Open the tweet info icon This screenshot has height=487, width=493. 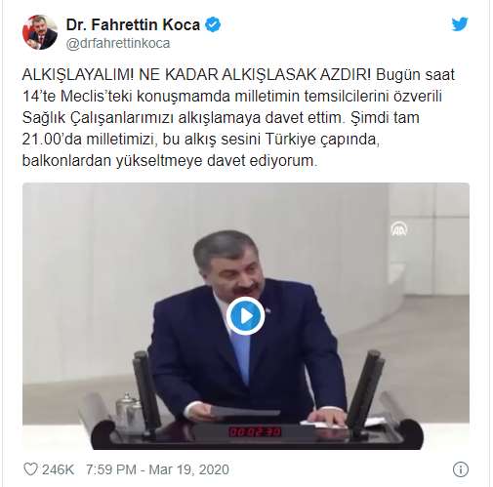(461, 469)
